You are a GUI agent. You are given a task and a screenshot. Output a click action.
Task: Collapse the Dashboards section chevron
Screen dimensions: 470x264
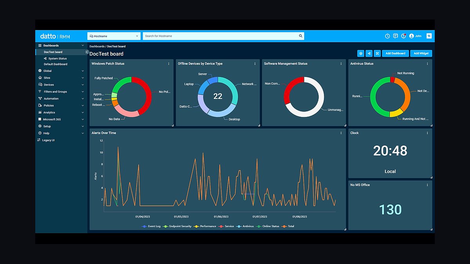pos(83,45)
